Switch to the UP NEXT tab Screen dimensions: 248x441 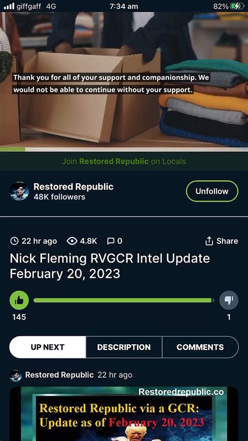pyautogui.click(x=48, y=347)
